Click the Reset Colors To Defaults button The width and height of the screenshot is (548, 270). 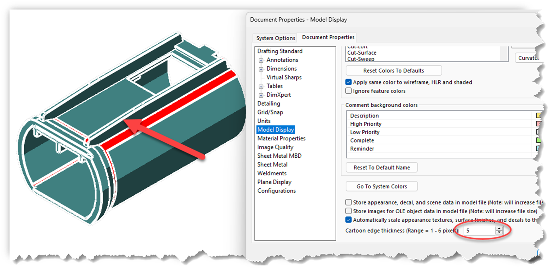click(393, 70)
